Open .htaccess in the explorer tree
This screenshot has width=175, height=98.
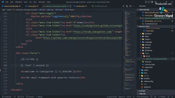click(x=148, y=62)
